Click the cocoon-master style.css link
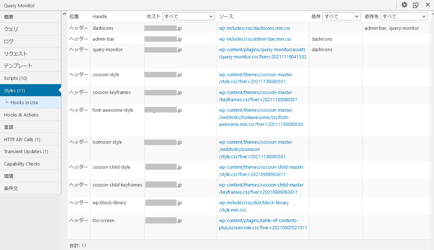The image size is (434, 250). (x=255, y=78)
